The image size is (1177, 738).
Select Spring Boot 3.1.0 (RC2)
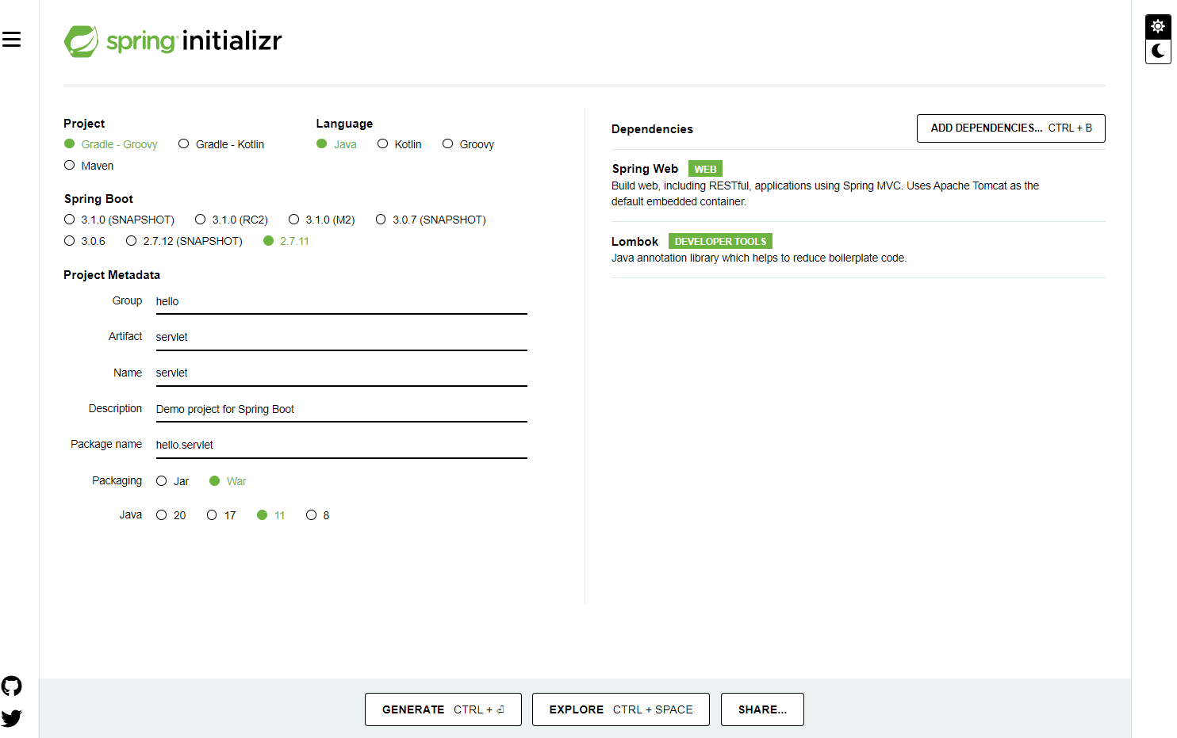[x=232, y=220]
